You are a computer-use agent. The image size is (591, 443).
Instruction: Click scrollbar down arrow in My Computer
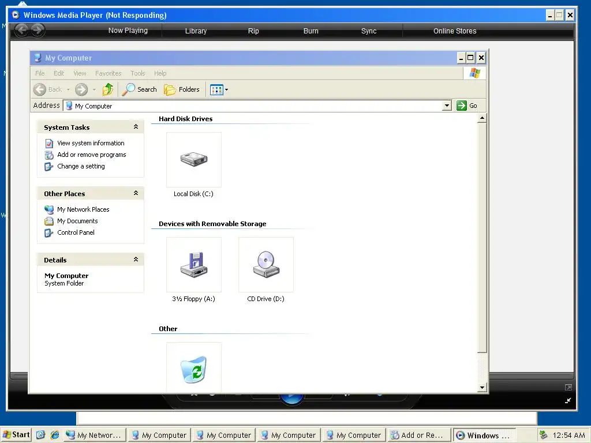(x=482, y=387)
